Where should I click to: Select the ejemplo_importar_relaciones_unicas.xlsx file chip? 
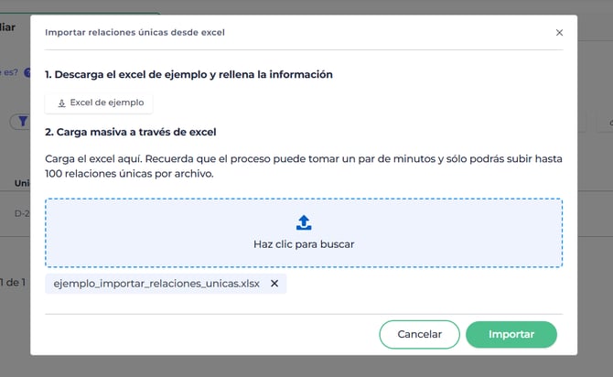click(x=156, y=284)
